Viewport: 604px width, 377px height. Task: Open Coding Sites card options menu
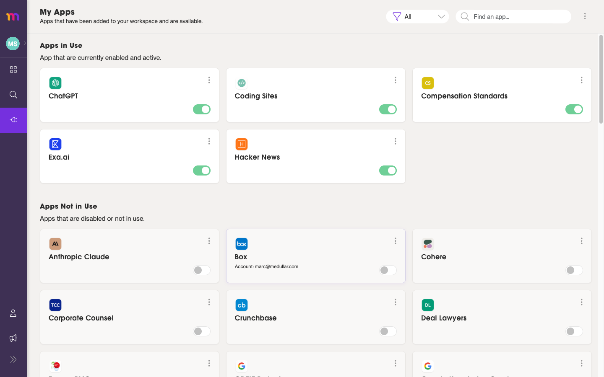tap(395, 80)
